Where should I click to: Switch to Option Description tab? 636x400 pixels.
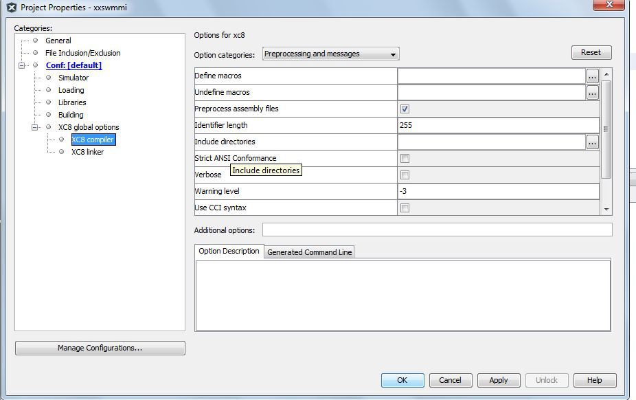tap(229, 251)
